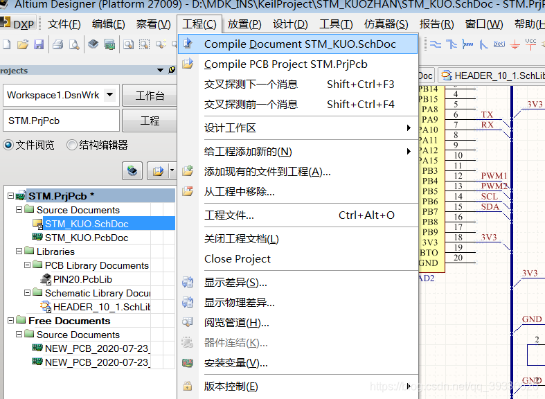Open the 报告(R) menu
Image resolution: width=545 pixels, height=399 pixels.
(436, 24)
